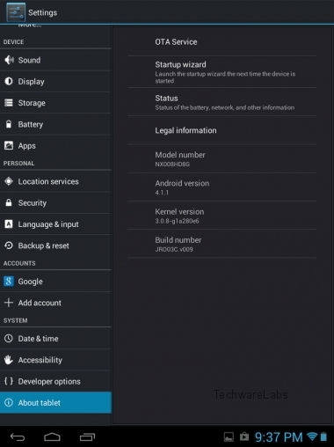The image size is (334, 447).
Task: Launch the Startup wizard option
Action: pyautogui.click(x=221, y=72)
